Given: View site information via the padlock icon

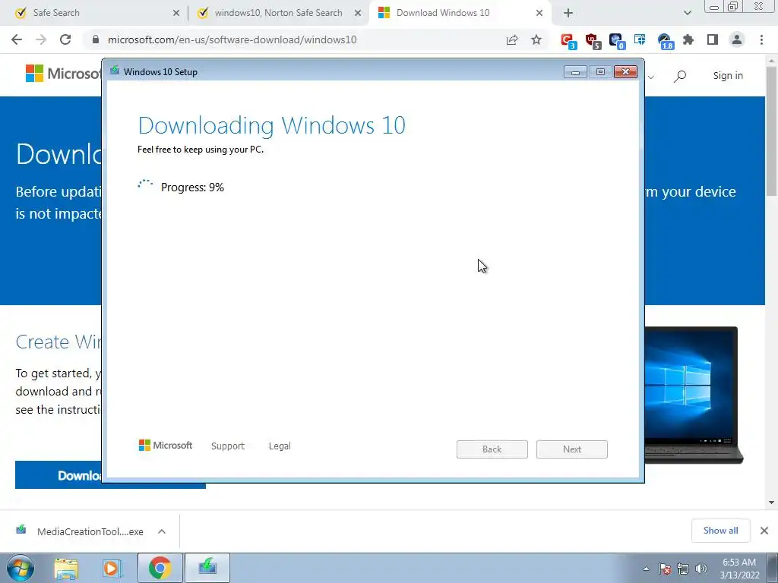Looking at the screenshot, I should tap(96, 39).
